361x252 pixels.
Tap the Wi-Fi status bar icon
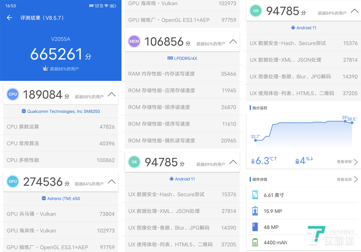(x=106, y=6)
